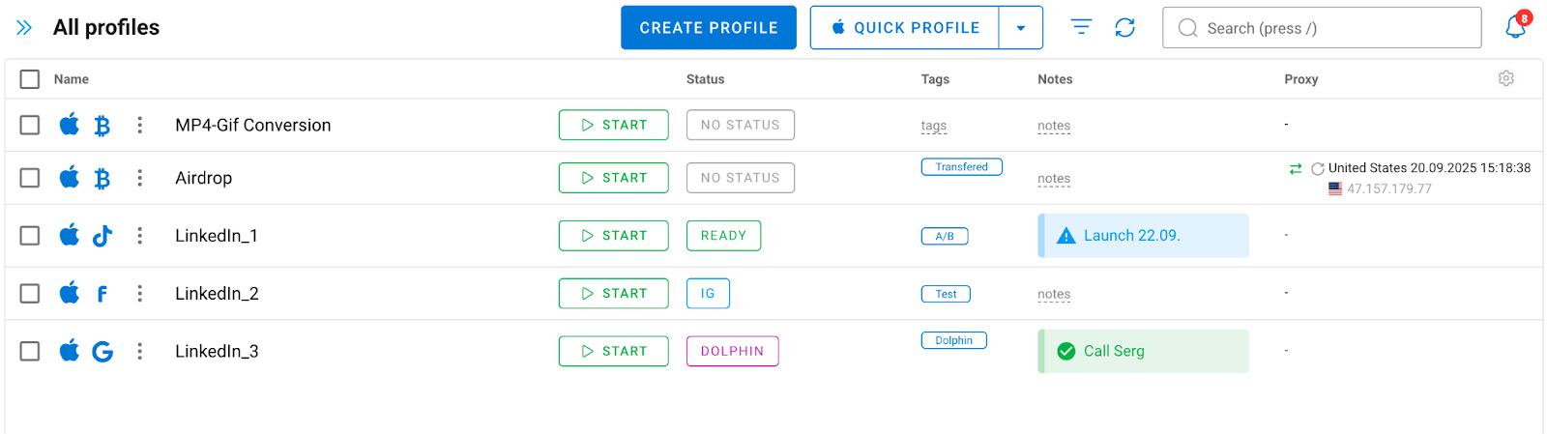Viewport: 1547px width, 434px height.
Task: Click the Create Profile button
Action: [708, 28]
